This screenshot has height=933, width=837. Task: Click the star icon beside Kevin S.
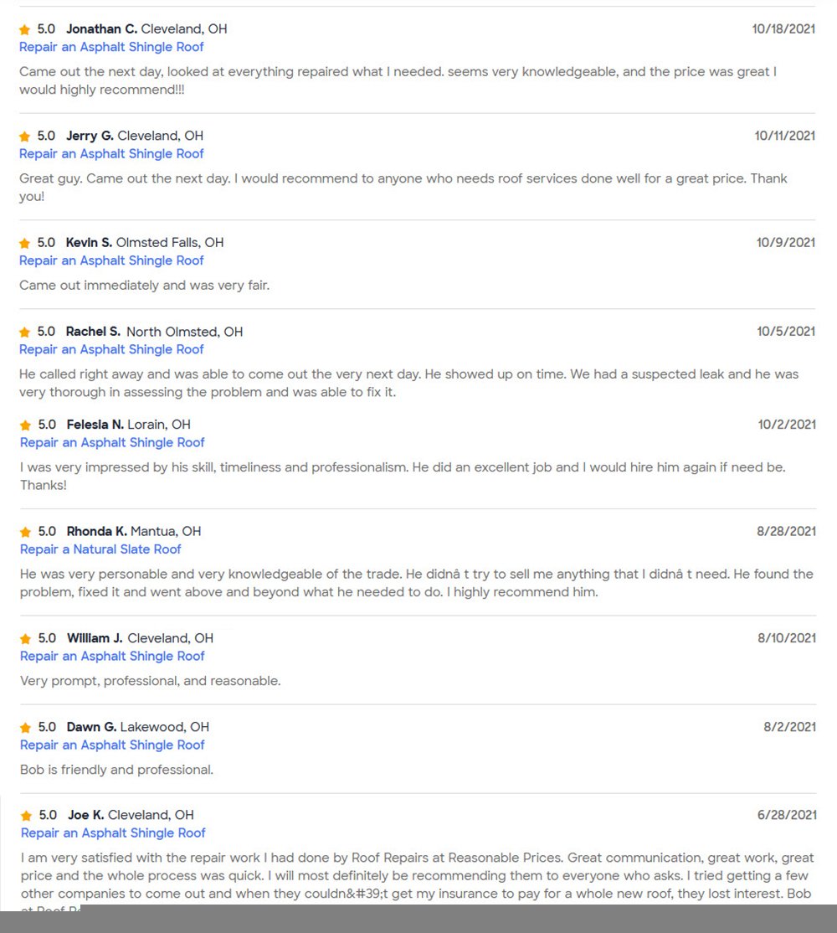point(25,243)
